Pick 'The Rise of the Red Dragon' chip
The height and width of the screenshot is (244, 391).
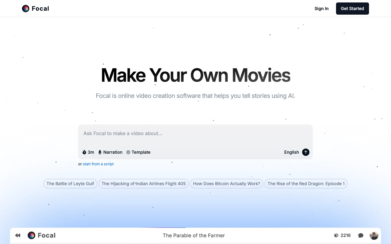pyautogui.click(x=306, y=184)
